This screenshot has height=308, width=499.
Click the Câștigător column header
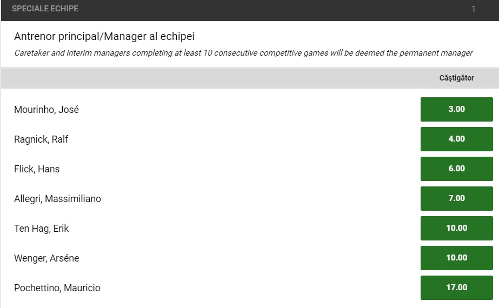point(456,78)
